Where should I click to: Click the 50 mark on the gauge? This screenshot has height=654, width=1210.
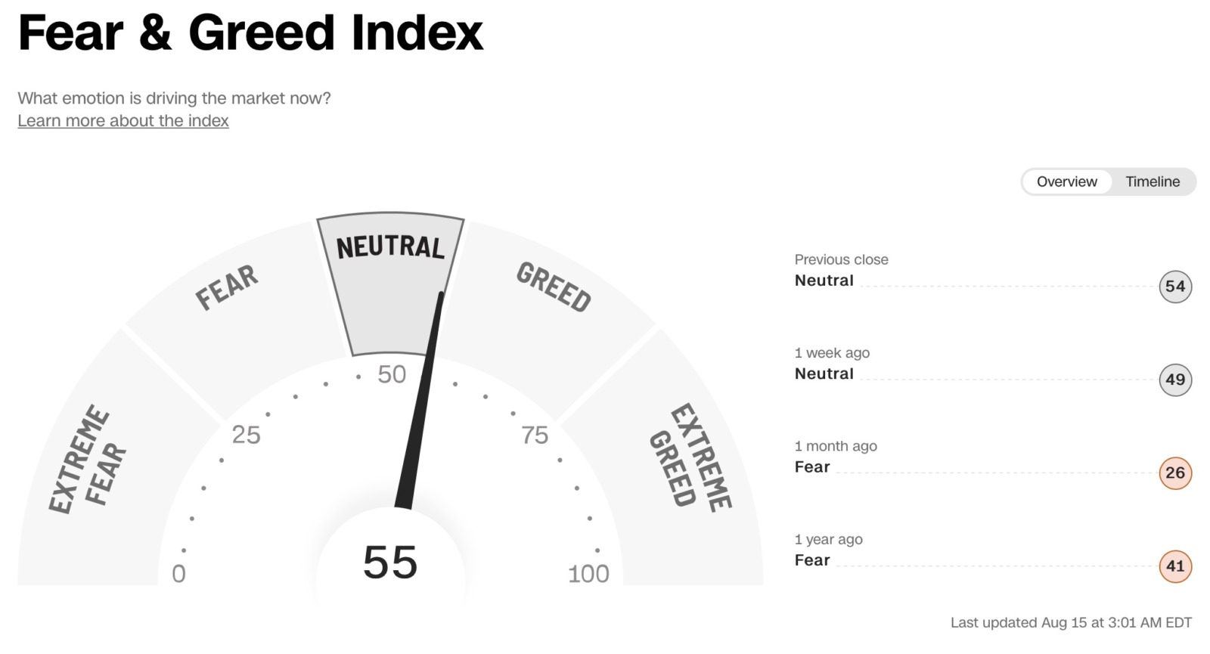(392, 374)
